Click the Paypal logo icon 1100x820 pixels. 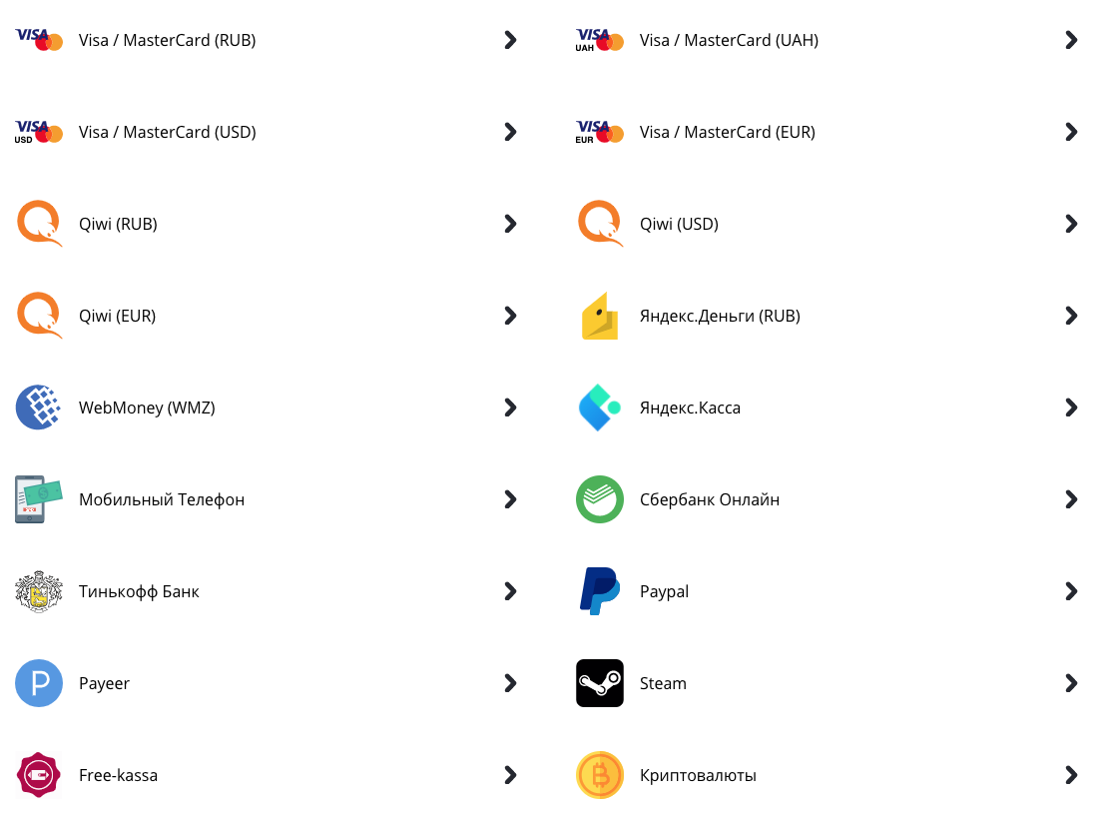coord(600,591)
